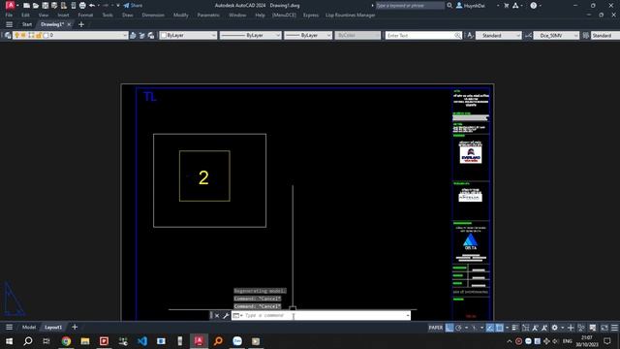This screenshot has width=620, height=349.
Task: Toggle the lock icon of layer 0
Action: click(x=39, y=35)
